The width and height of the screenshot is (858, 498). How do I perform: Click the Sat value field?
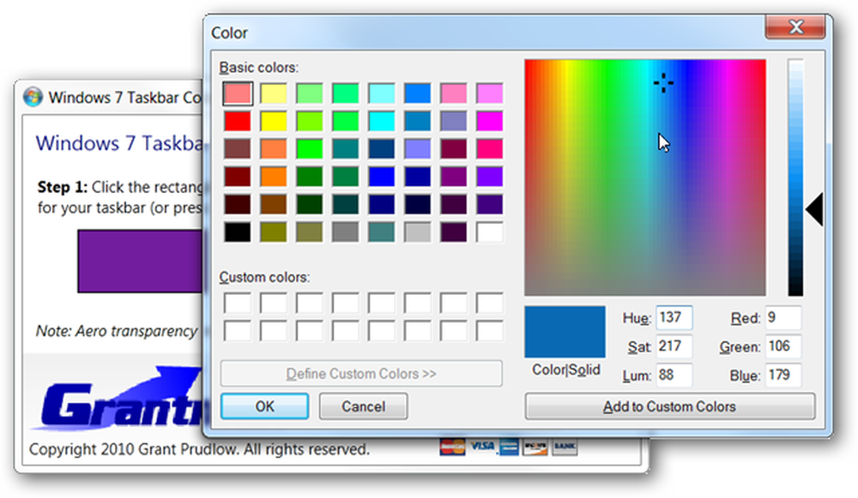(x=674, y=346)
